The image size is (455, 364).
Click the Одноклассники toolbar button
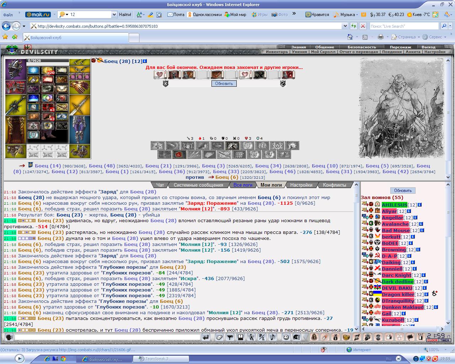click(205, 15)
